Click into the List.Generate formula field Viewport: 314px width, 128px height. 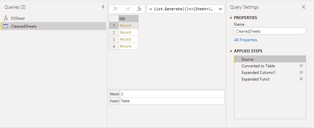pos(182,9)
